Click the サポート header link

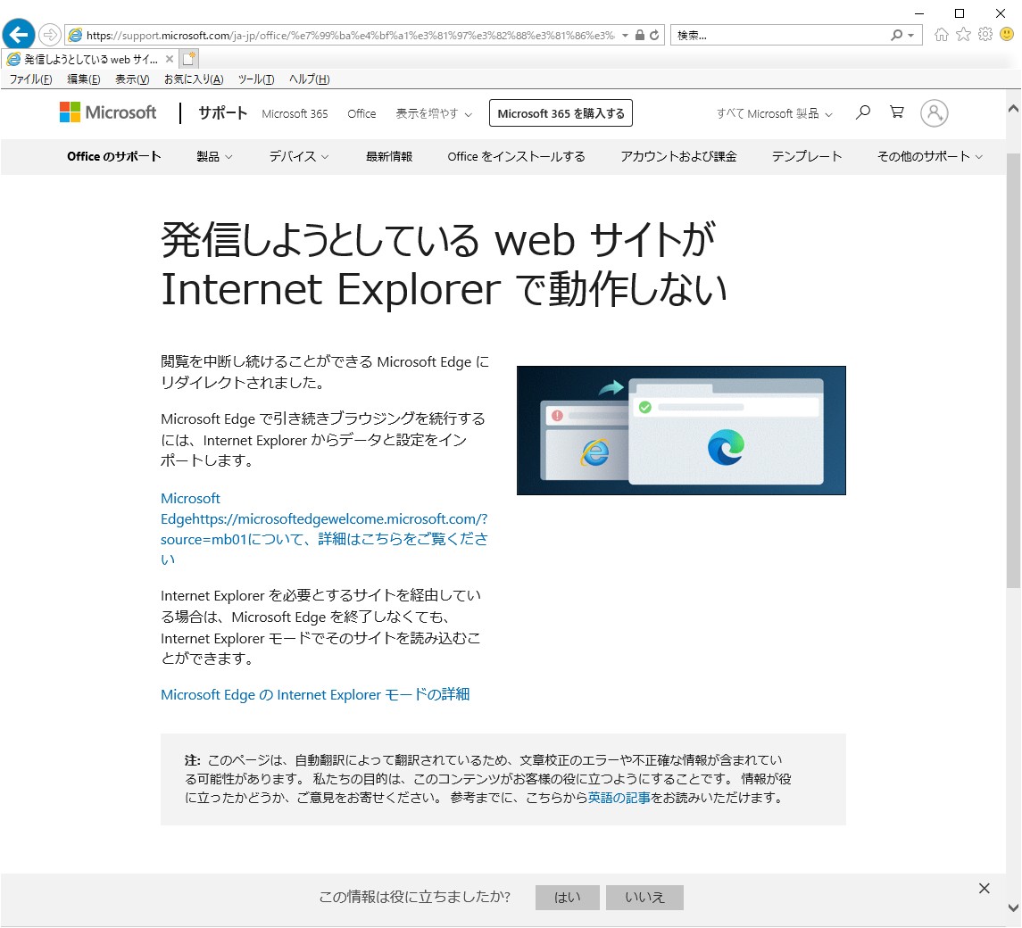pyautogui.click(x=223, y=113)
